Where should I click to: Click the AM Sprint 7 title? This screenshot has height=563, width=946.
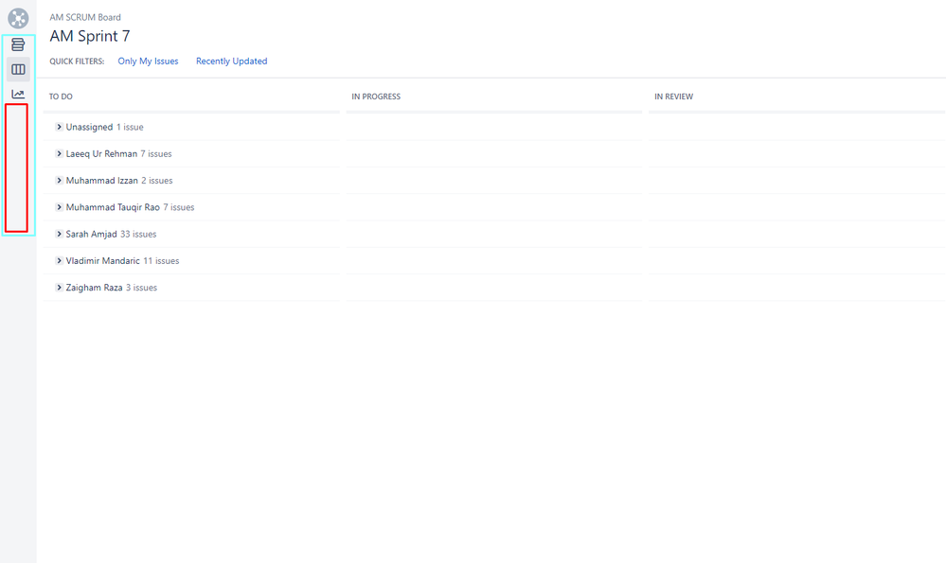90,36
